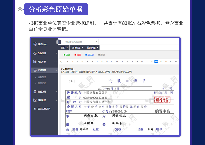Expand the 账簿处理 menu arrow

(56, 92)
